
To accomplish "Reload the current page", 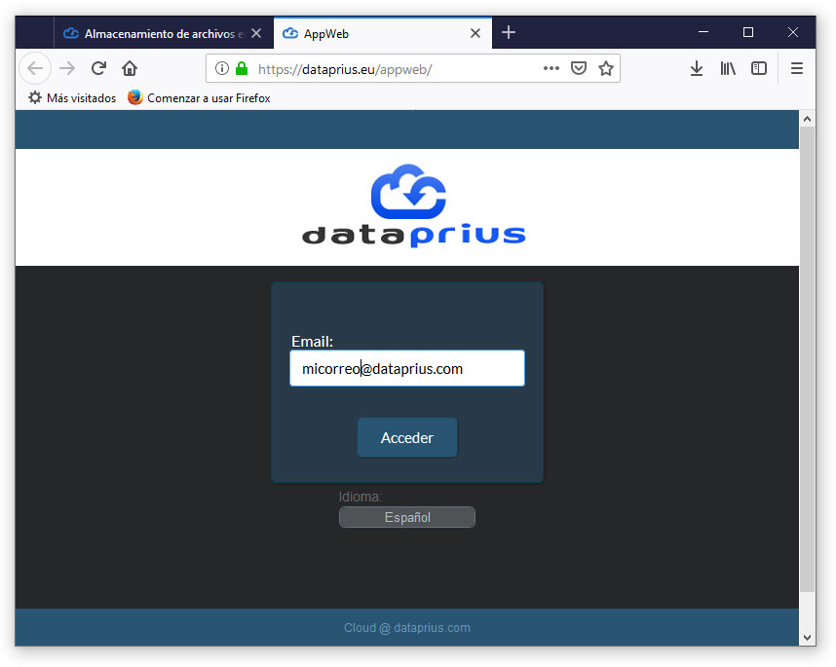I will click(98, 68).
